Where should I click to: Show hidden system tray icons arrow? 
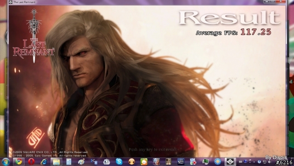click(x=254, y=162)
